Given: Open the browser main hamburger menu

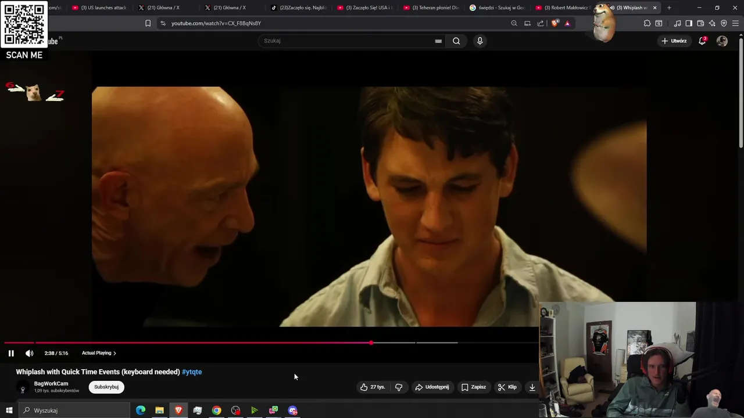Looking at the screenshot, I should coord(735,23).
